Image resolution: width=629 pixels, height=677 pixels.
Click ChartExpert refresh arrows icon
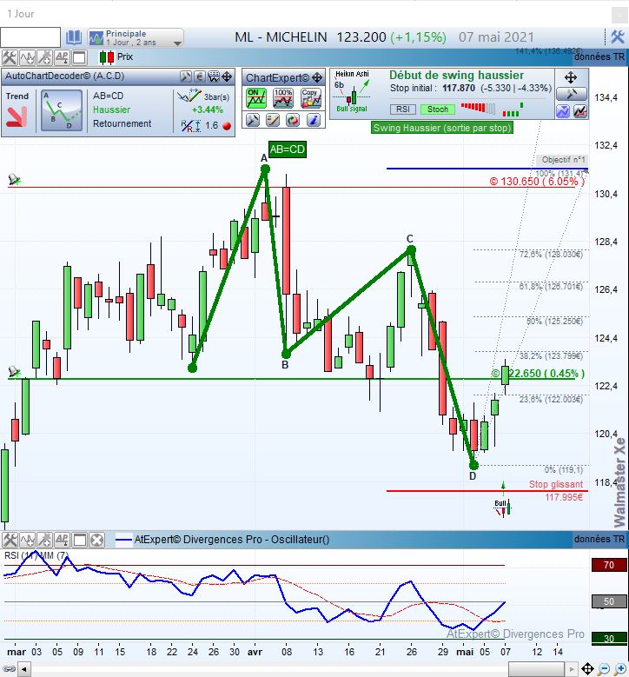coord(293,120)
